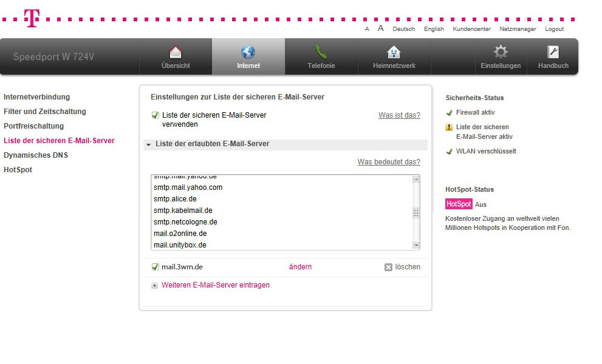Viewport: 602px width, 364px height.
Task: Click the 'HotSpot-Status' heading
Action: pos(470,189)
